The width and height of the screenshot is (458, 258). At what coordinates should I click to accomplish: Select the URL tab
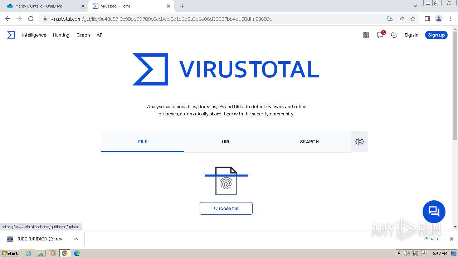(226, 142)
